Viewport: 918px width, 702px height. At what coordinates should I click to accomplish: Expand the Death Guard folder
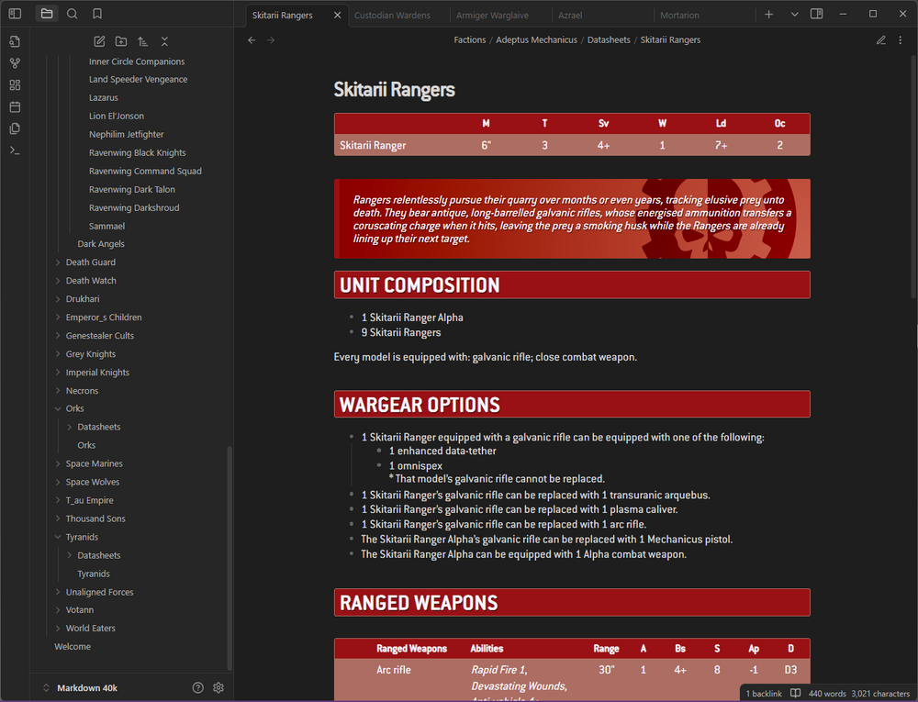tap(90, 262)
